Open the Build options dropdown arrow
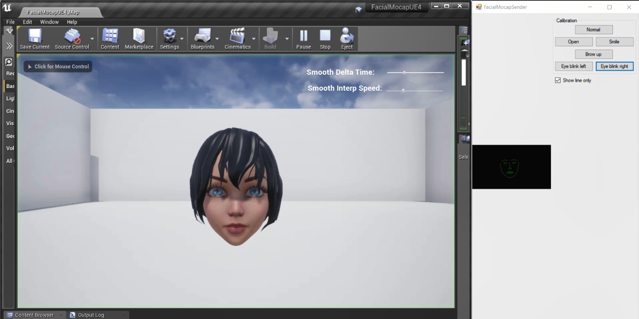Viewport: 639px width, 319px height. tap(287, 38)
